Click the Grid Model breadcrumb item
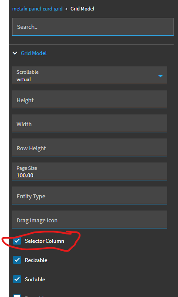178x297 pixels. 82,9
